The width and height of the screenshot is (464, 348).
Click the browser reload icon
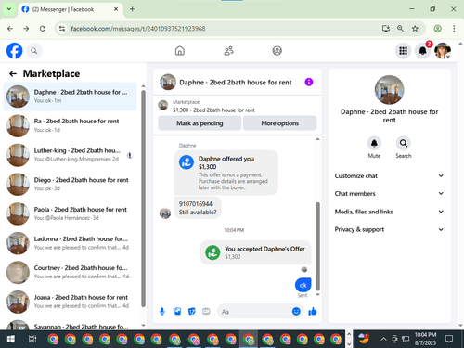(43, 29)
